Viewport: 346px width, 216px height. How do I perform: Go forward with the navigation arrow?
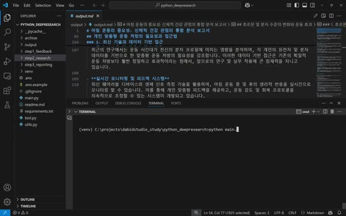click(103, 5)
